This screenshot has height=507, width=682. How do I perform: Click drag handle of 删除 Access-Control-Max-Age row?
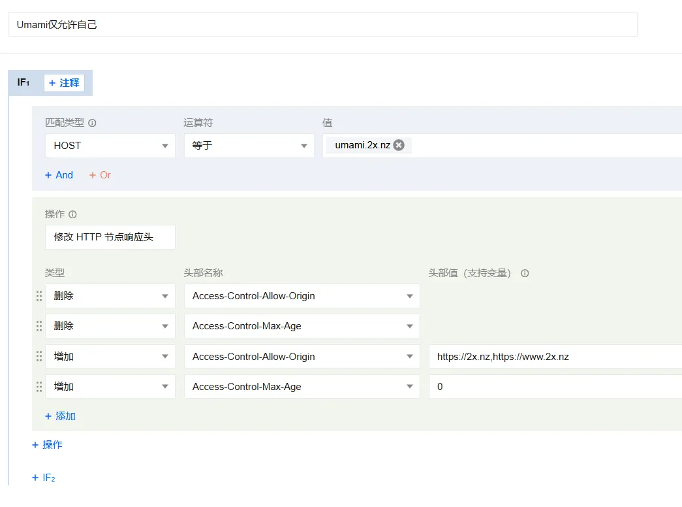39,326
